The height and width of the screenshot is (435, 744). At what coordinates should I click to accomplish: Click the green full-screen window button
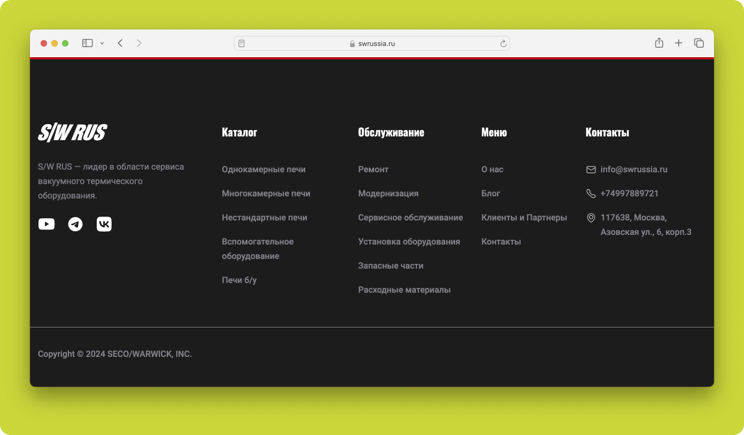pos(65,43)
